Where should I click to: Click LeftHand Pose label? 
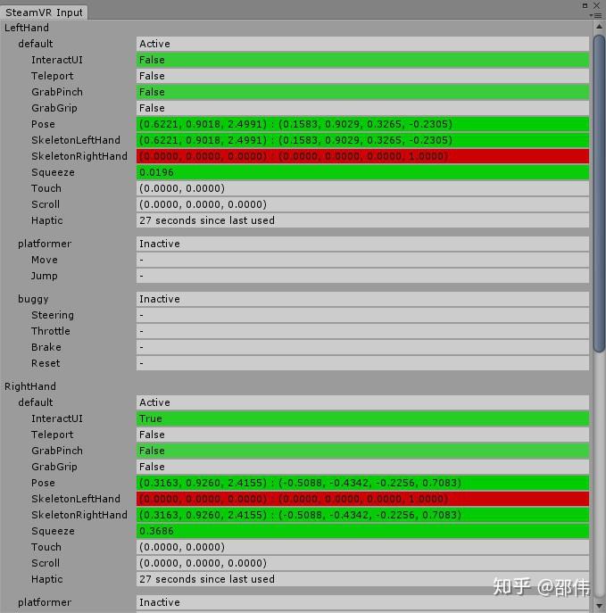coord(43,124)
